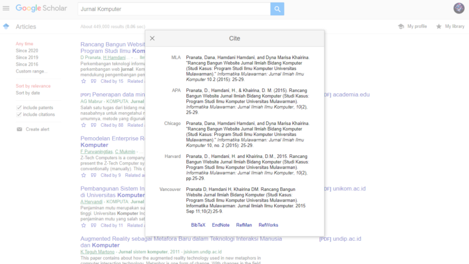
Task: Toggle the include citations checkbox
Action: (x=19, y=115)
